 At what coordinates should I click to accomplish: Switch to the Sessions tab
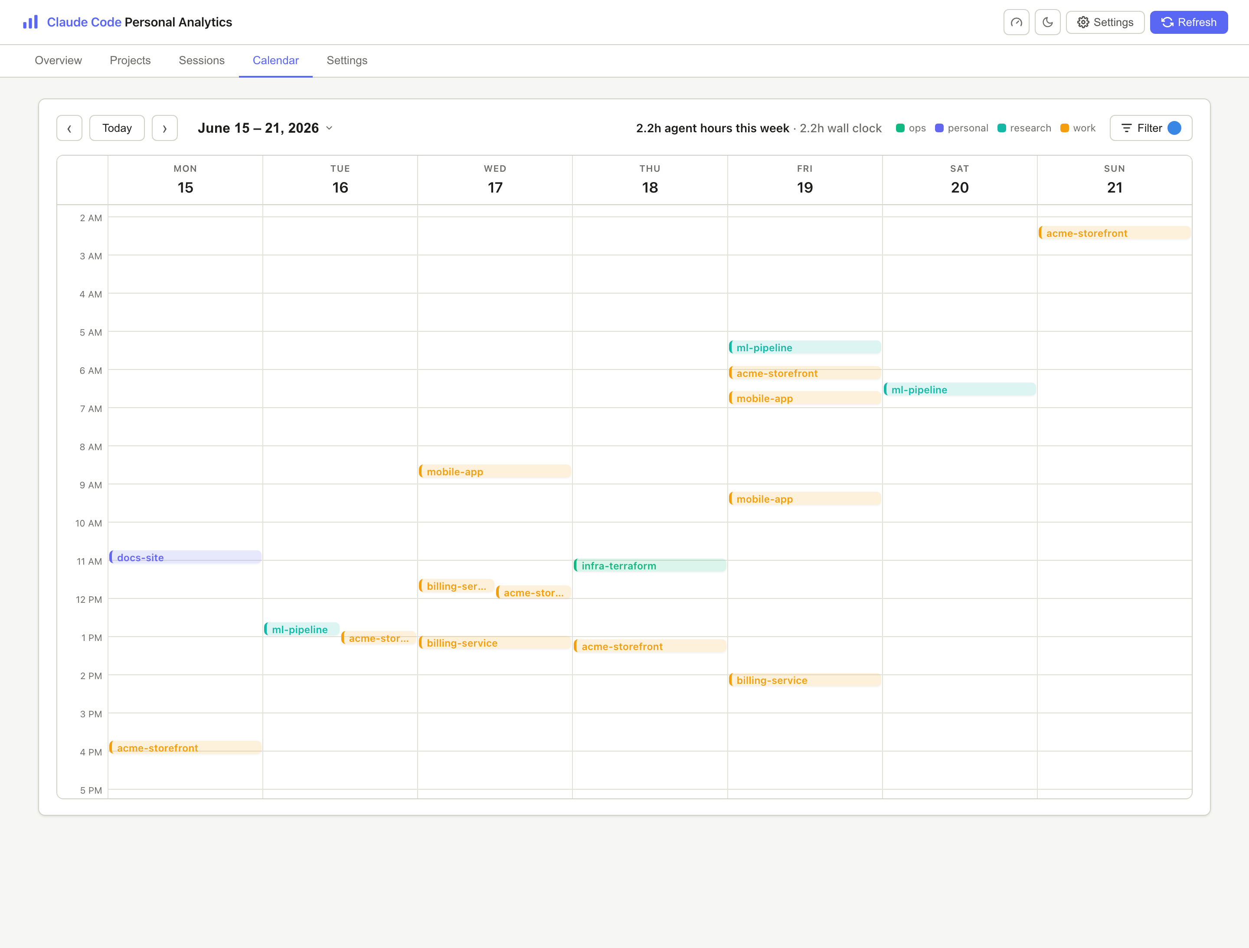(202, 60)
